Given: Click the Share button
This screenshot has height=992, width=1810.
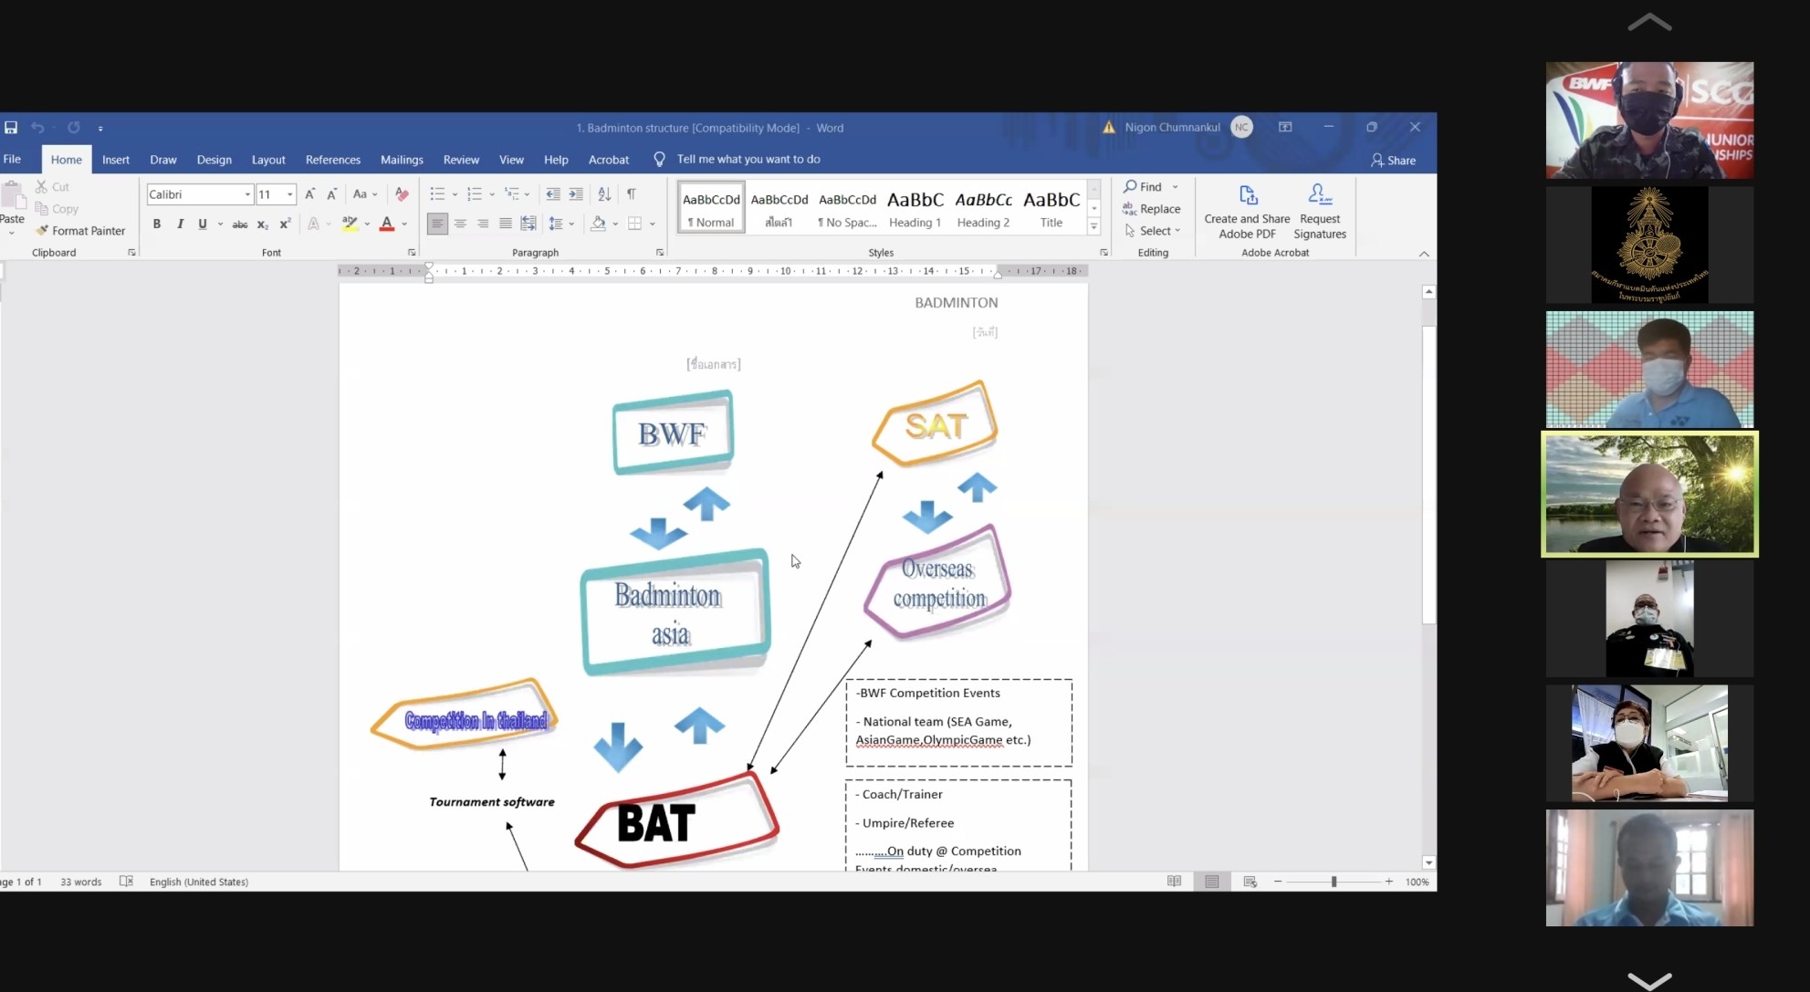Looking at the screenshot, I should (1393, 160).
